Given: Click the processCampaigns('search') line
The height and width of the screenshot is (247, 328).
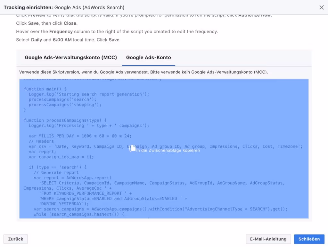Looking at the screenshot, I should point(62,100).
